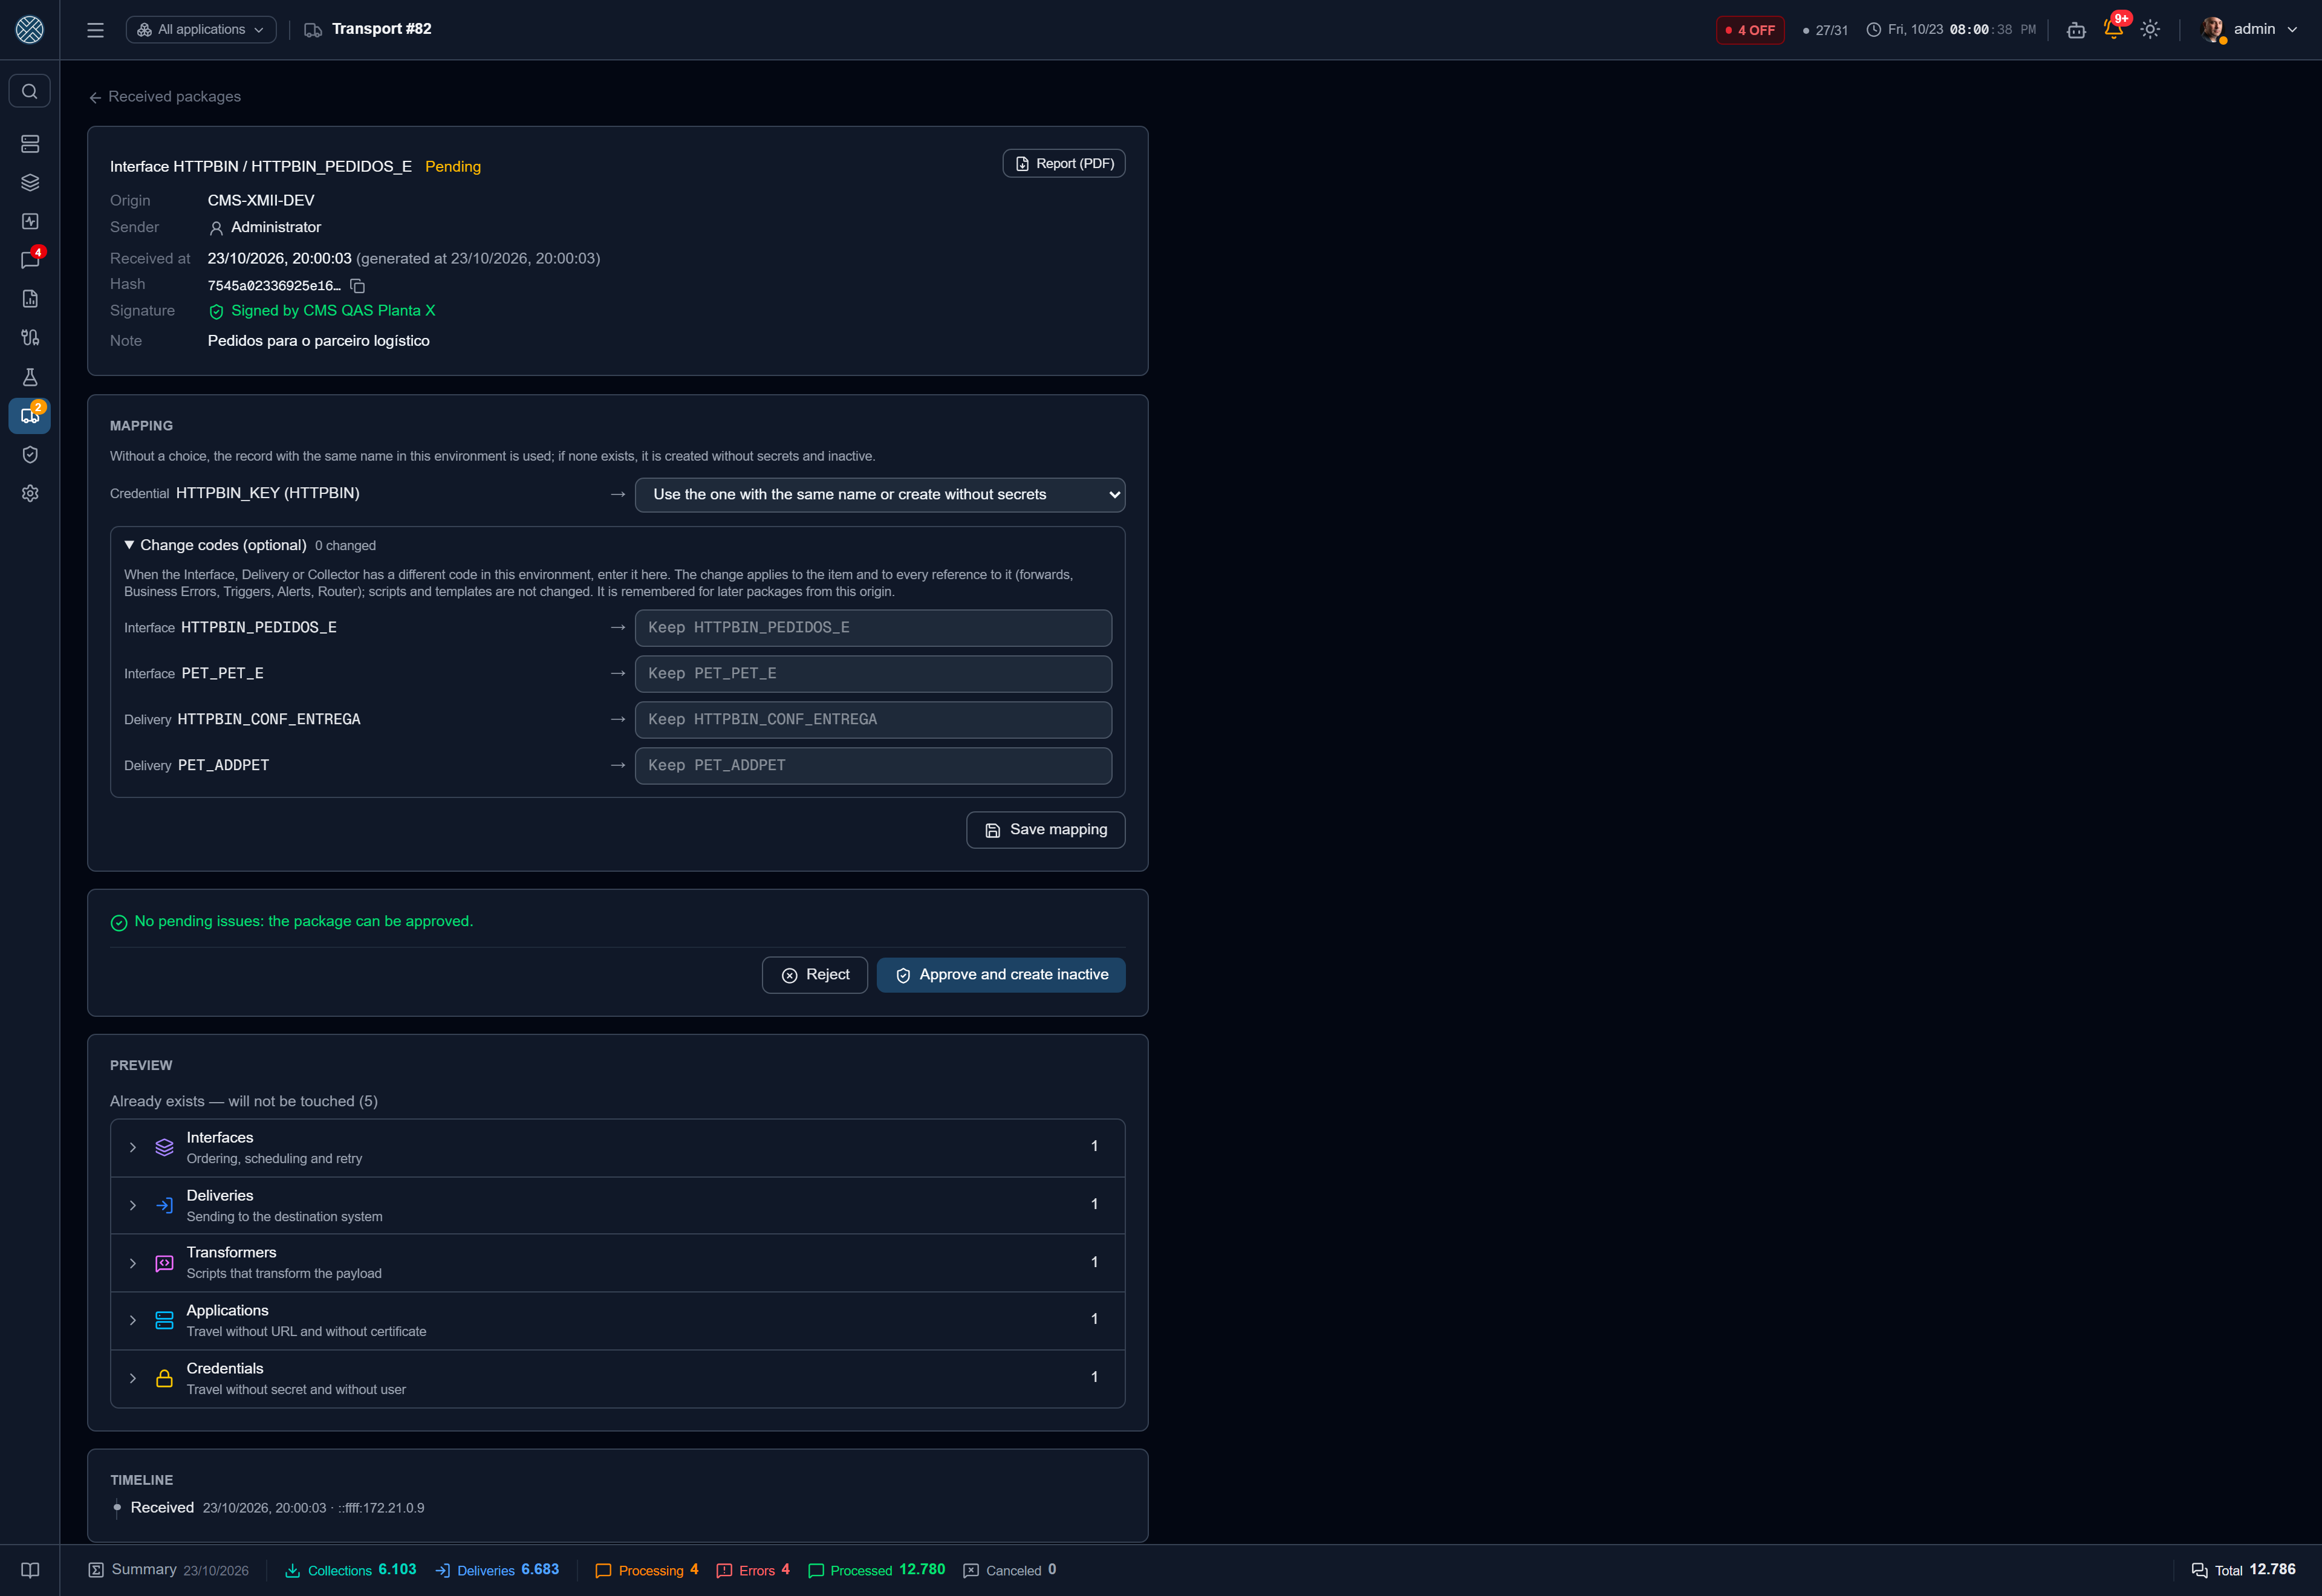Open the Deliveries 6.683 status entry

(x=497, y=1570)
